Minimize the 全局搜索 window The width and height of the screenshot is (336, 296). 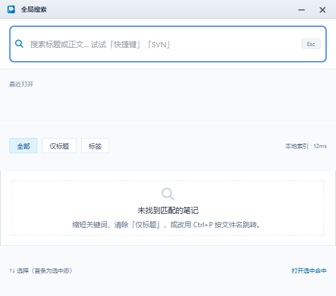pos(302,10)
